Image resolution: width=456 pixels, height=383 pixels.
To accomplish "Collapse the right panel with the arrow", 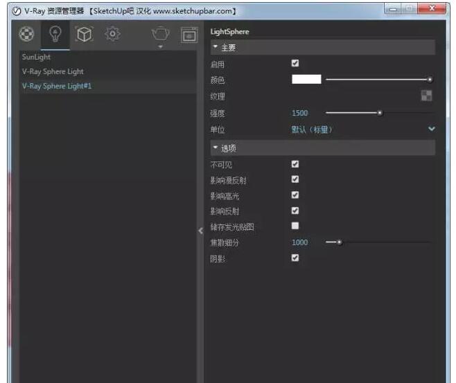I will pyautogui.click(x=201, y=231).
